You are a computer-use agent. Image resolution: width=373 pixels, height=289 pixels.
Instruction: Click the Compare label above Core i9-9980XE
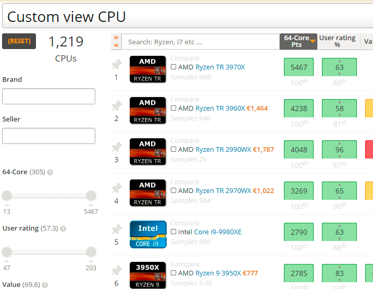185,223
